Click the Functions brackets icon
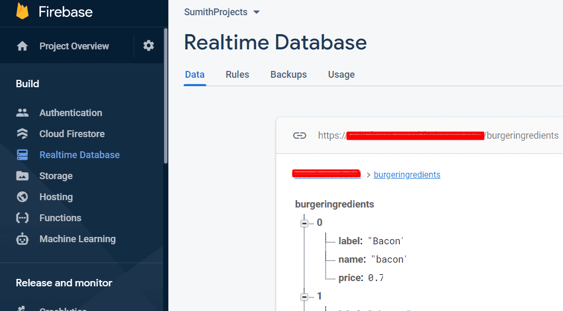 click(x=22, y=218)
